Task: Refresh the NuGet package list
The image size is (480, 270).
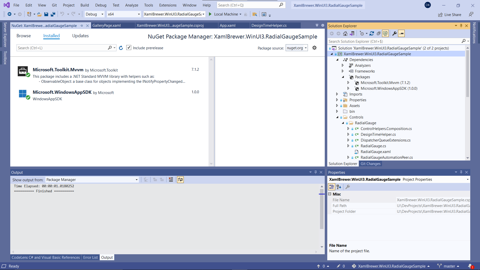Action: [x=121, y=48]
